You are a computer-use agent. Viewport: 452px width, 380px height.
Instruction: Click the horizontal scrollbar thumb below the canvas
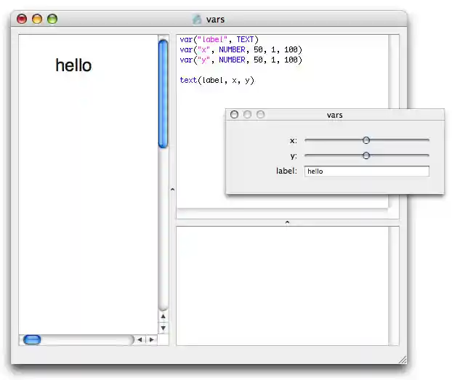32,339
